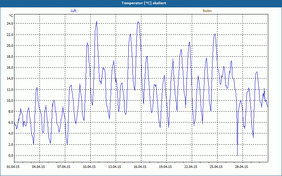This screenshot has height=176, width=282.
Task: Select the 16,0 y-axis value
Action: click(10, 68)
